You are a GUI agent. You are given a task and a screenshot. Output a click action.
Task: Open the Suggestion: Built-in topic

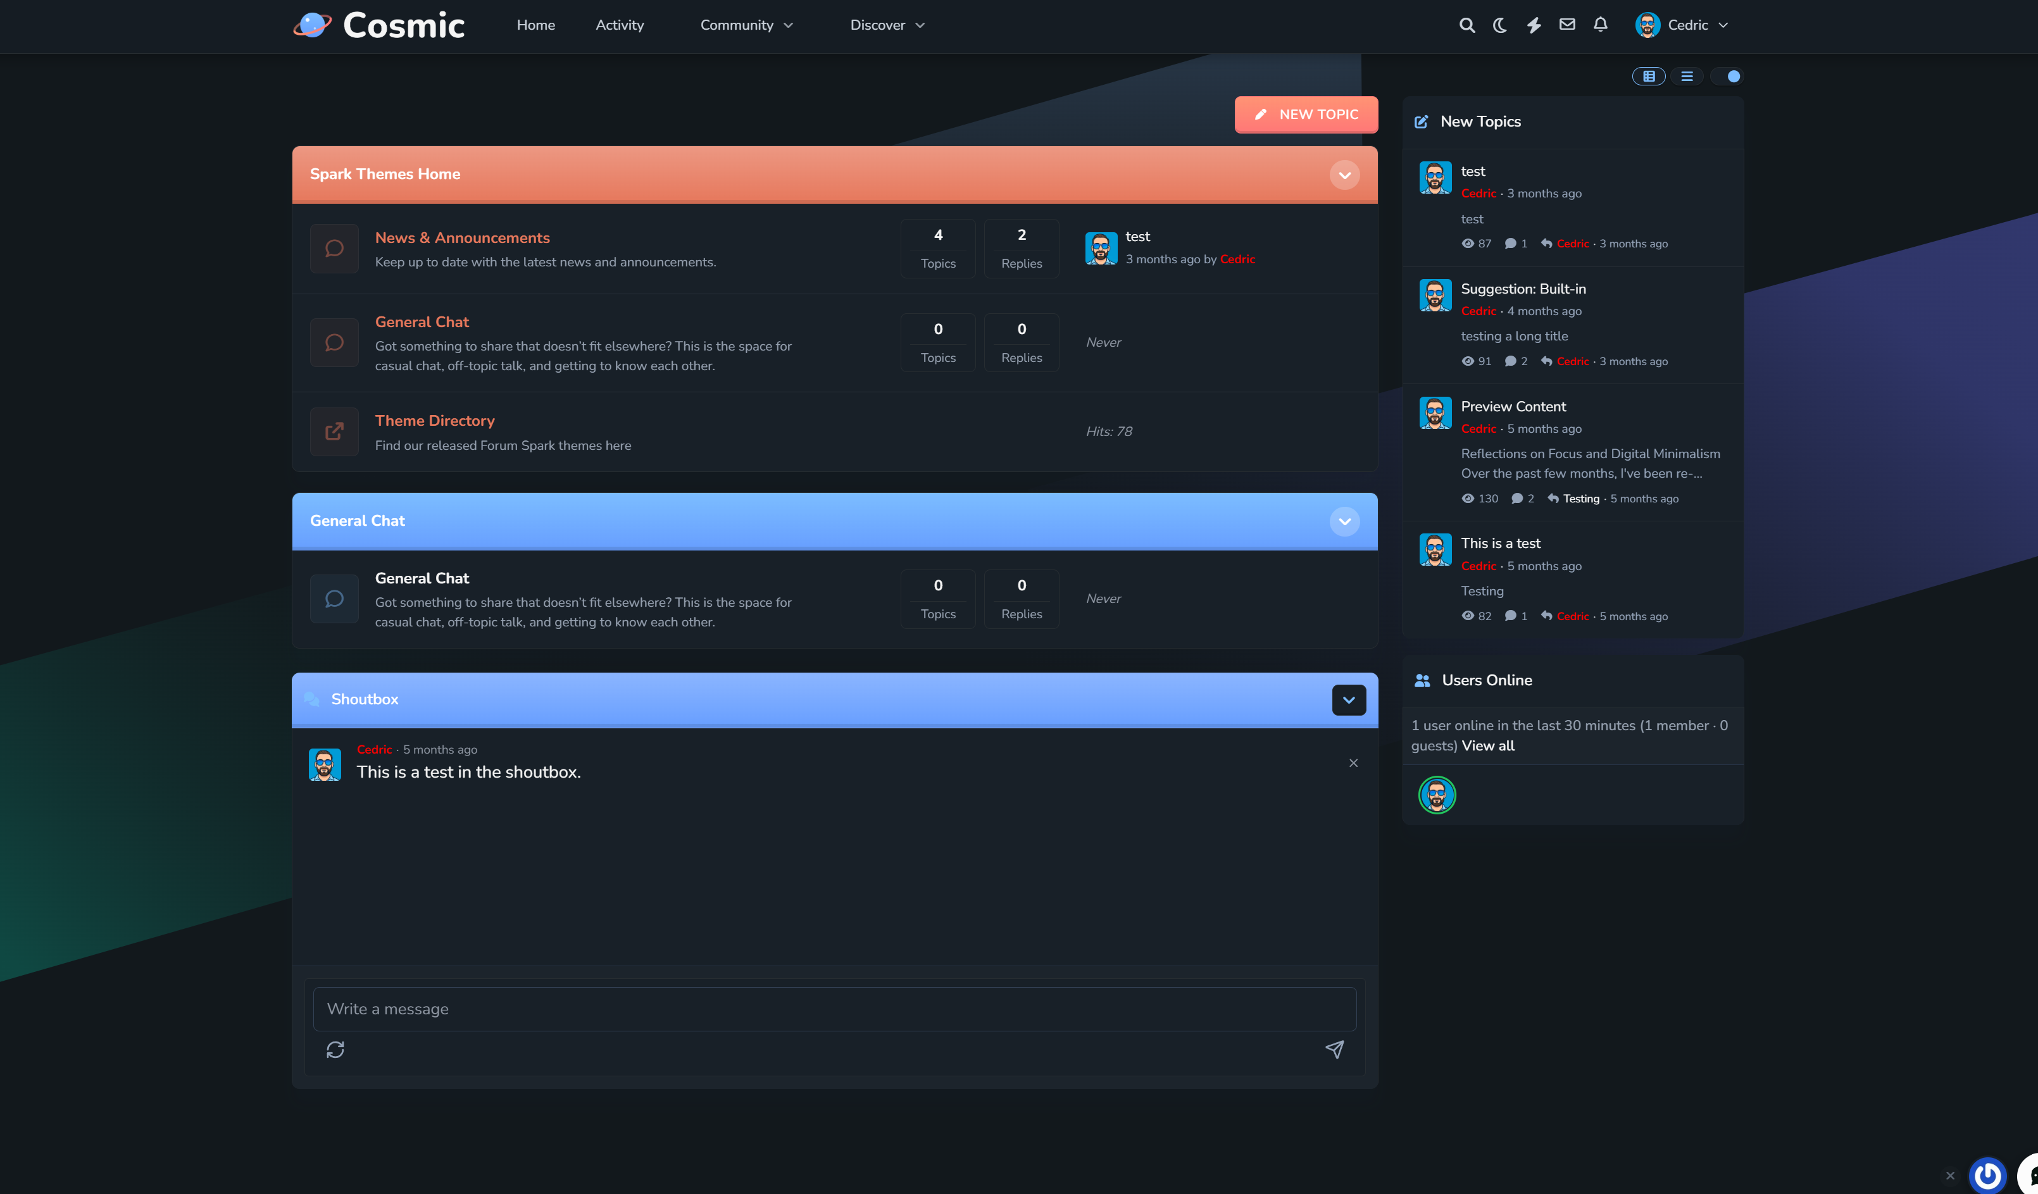pyautogui.click(x=1523, y=289)
